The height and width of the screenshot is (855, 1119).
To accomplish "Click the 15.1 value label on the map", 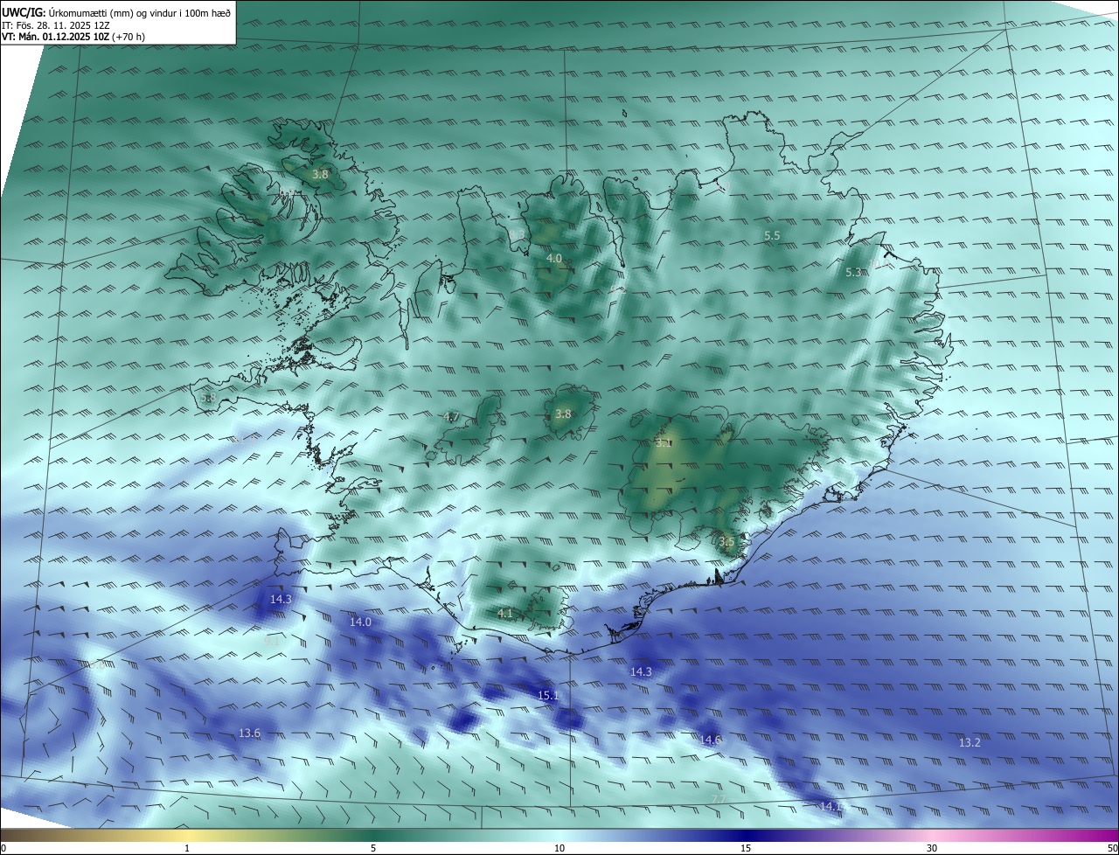I will pos(548,696).
